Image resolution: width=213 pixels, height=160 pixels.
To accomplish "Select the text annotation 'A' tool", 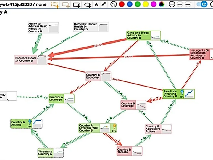I will point(96,4).
